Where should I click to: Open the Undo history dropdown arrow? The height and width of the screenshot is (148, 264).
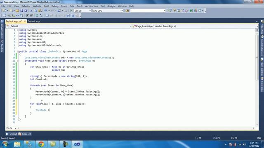point(49,11)
